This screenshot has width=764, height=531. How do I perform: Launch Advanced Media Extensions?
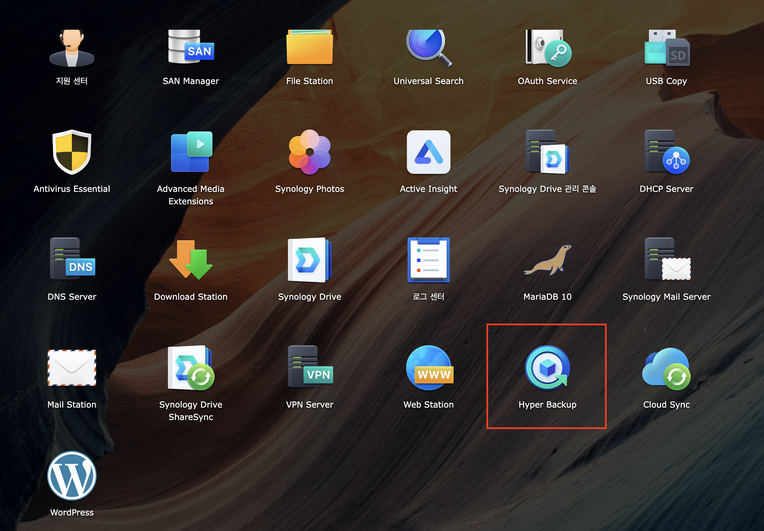click(x=190, y=152)
